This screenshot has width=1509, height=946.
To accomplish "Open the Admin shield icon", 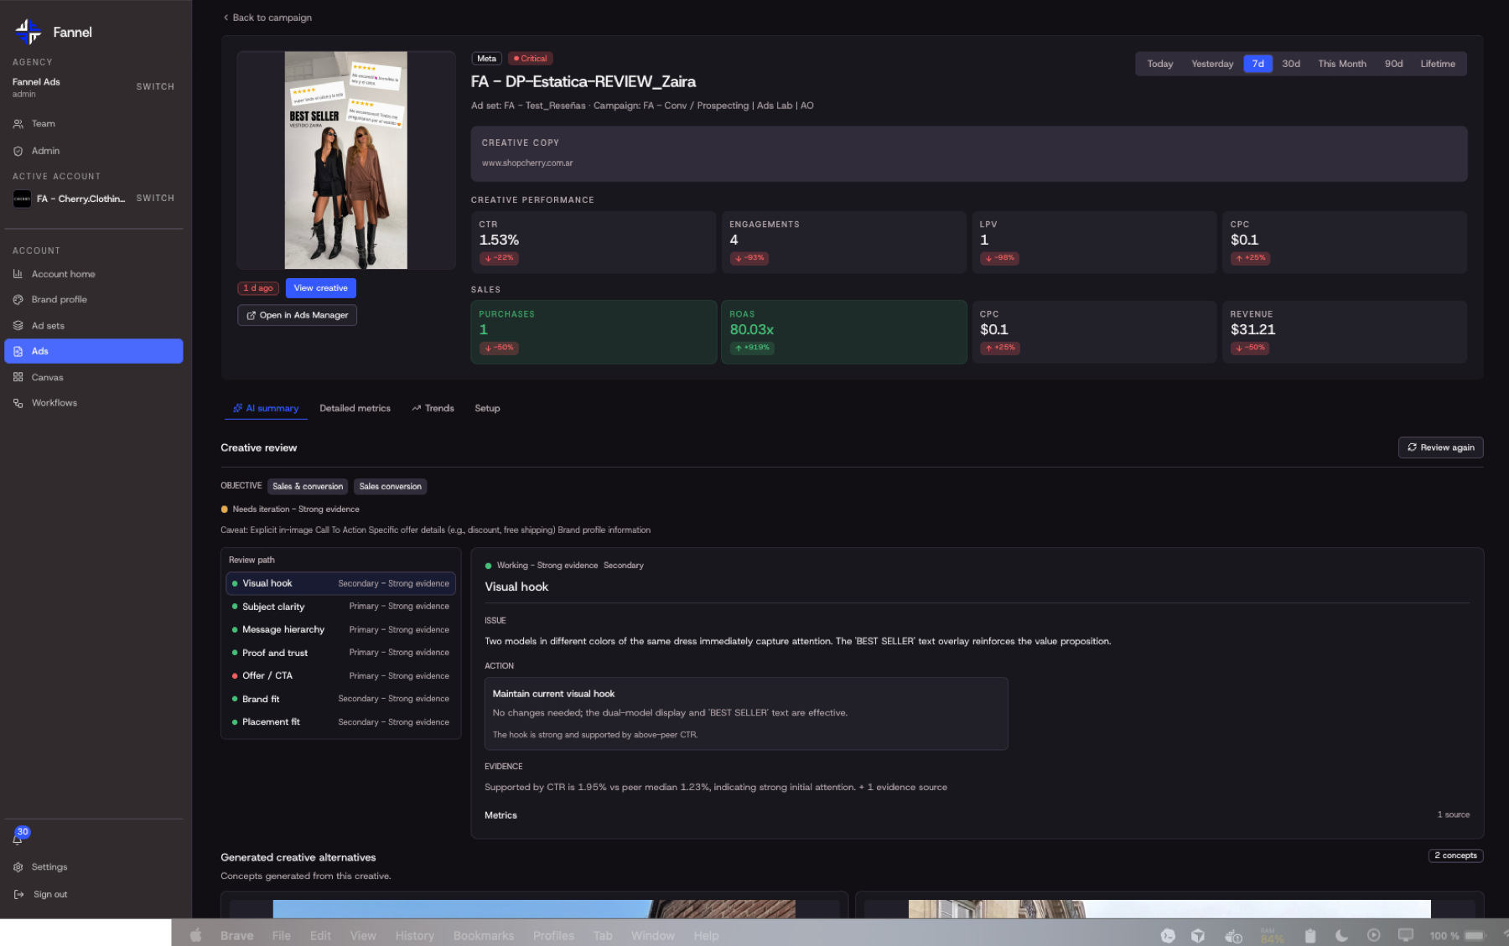I will 18,152.
